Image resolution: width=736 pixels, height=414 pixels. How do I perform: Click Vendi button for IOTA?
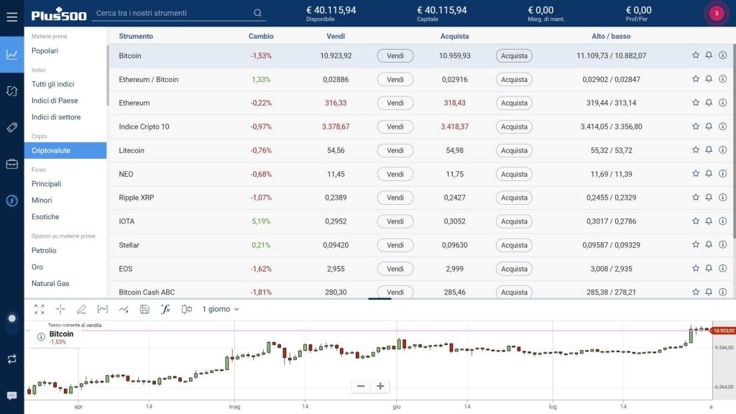(x=395, y=221)
